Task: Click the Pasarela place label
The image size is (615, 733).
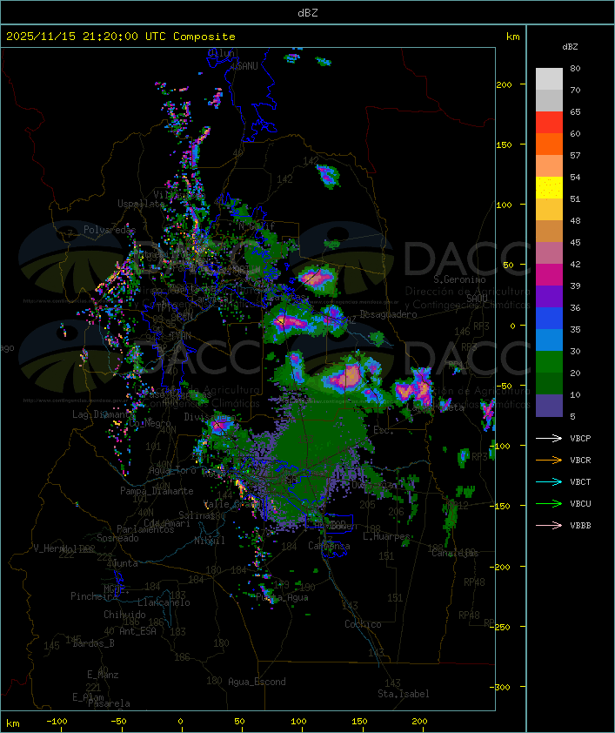Action: coord(109,703)
